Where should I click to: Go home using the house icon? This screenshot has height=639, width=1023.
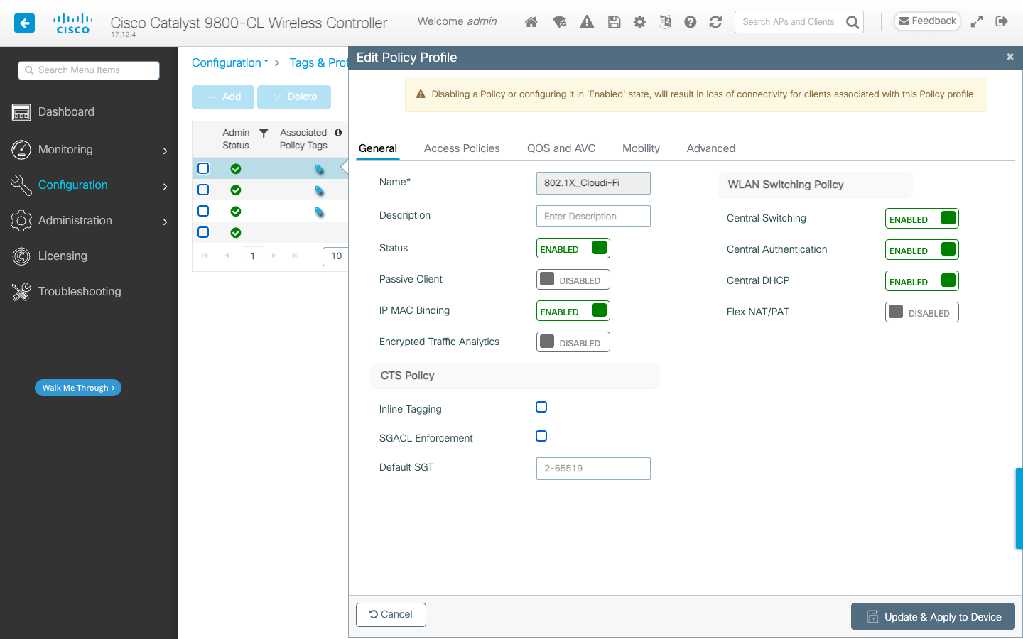point(531,21)
